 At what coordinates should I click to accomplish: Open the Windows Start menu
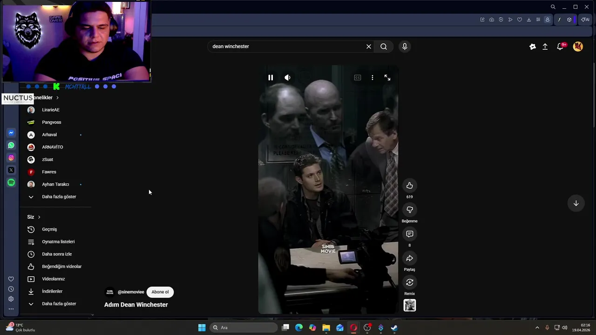[x=202, y=328]
